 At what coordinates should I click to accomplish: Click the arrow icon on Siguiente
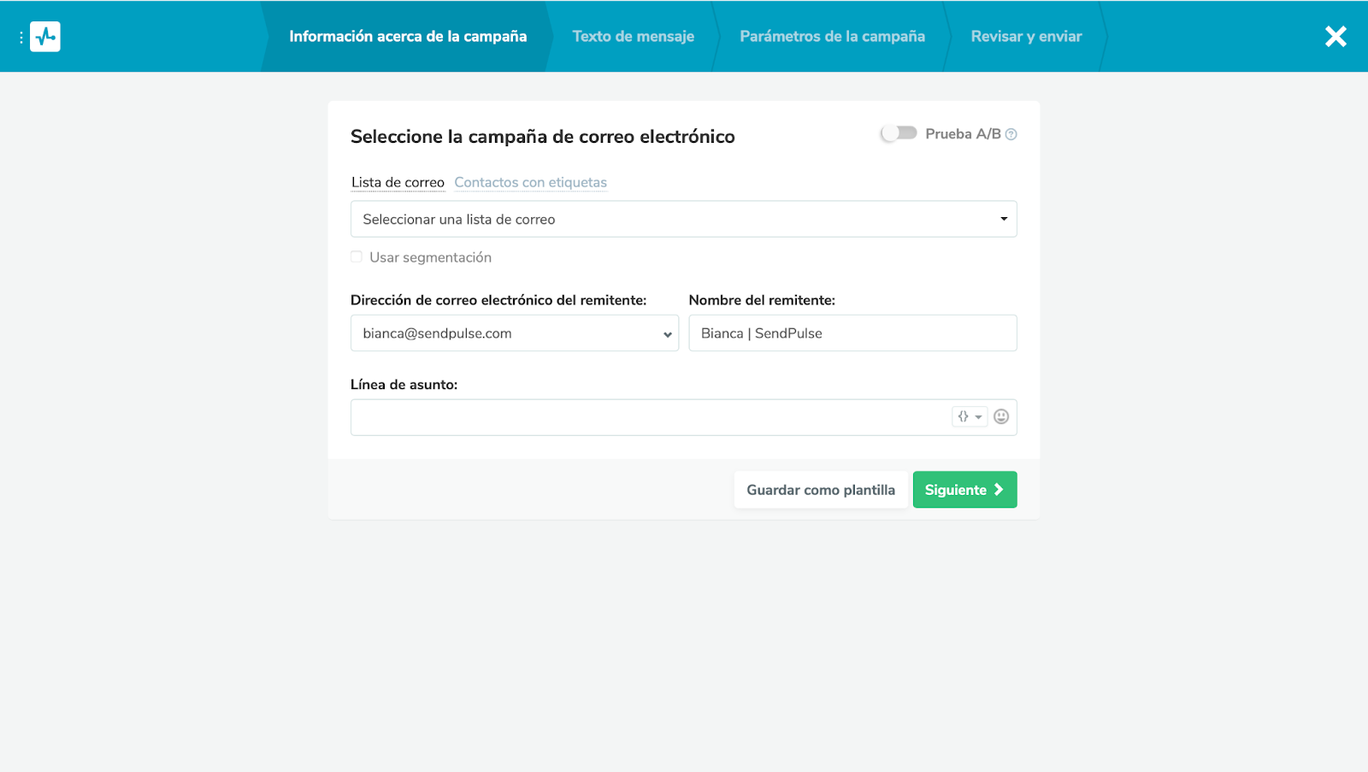coord(998,490)
